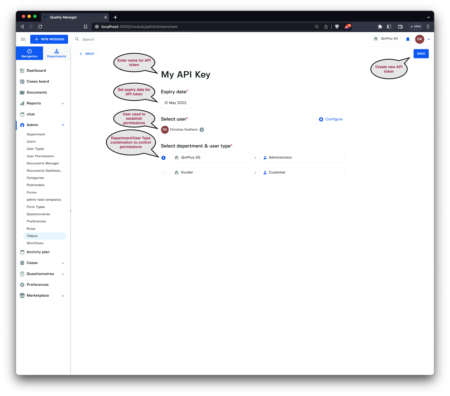Click the BACK button
The image size is (450, 396).
click(x=87, y=54)
